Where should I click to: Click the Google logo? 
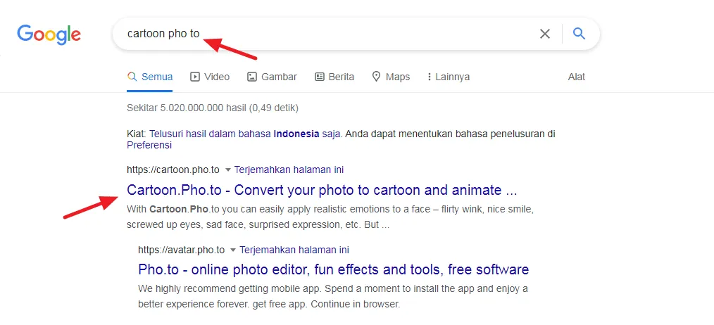pyautogui.click(x=49, y=34)
